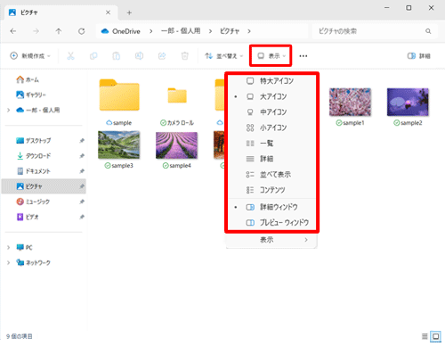Choose 大アイコン from the view menu
The image size is (445, 346).
[x=271, y=96]
